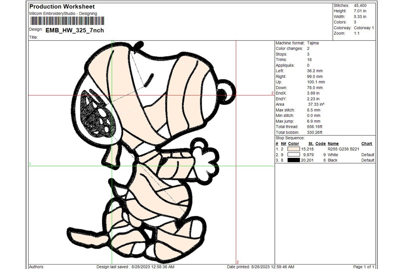Image resolution: width=405 pixels, height=269 pixels.
Task: Select the black color swatch in stop 3
Action: [293, 160]
